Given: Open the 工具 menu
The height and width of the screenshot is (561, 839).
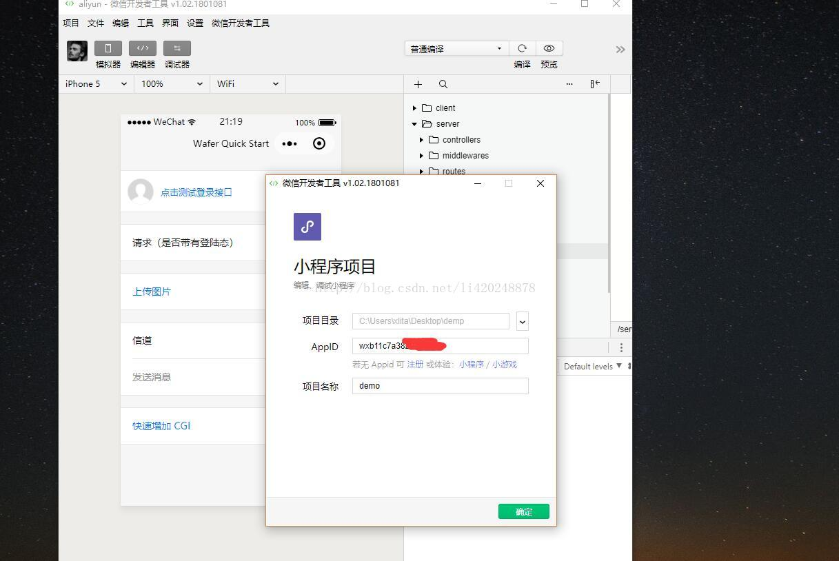Looking at the screenshot, I should 145,23.
